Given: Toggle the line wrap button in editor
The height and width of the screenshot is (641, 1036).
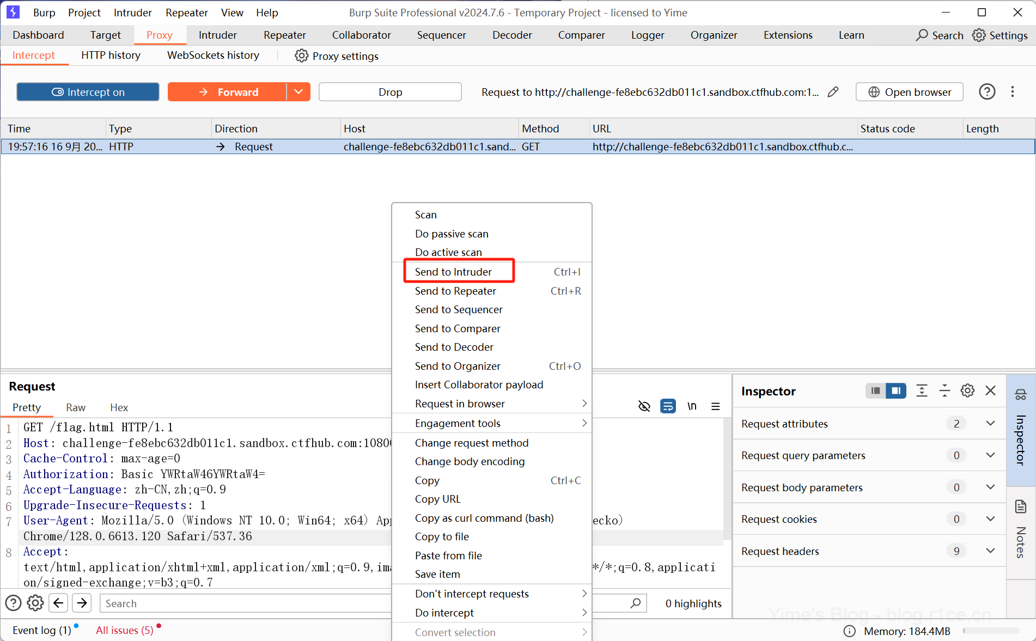Looking at the screenshot, I should coord(668,406).
